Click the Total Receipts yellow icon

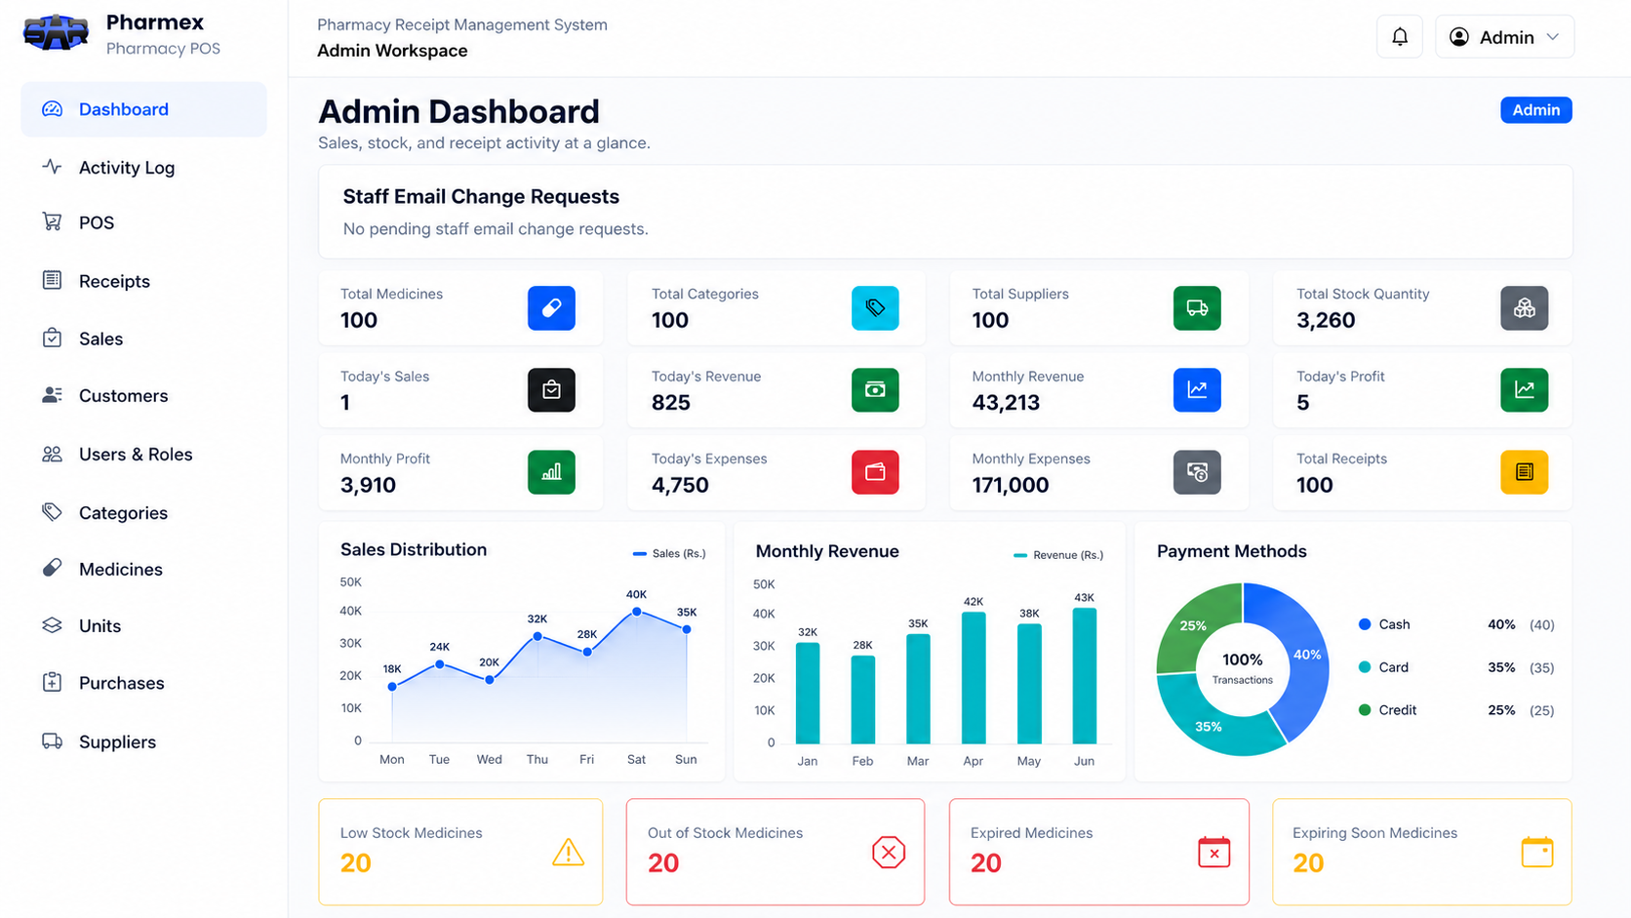click(x=1524, y=472)
